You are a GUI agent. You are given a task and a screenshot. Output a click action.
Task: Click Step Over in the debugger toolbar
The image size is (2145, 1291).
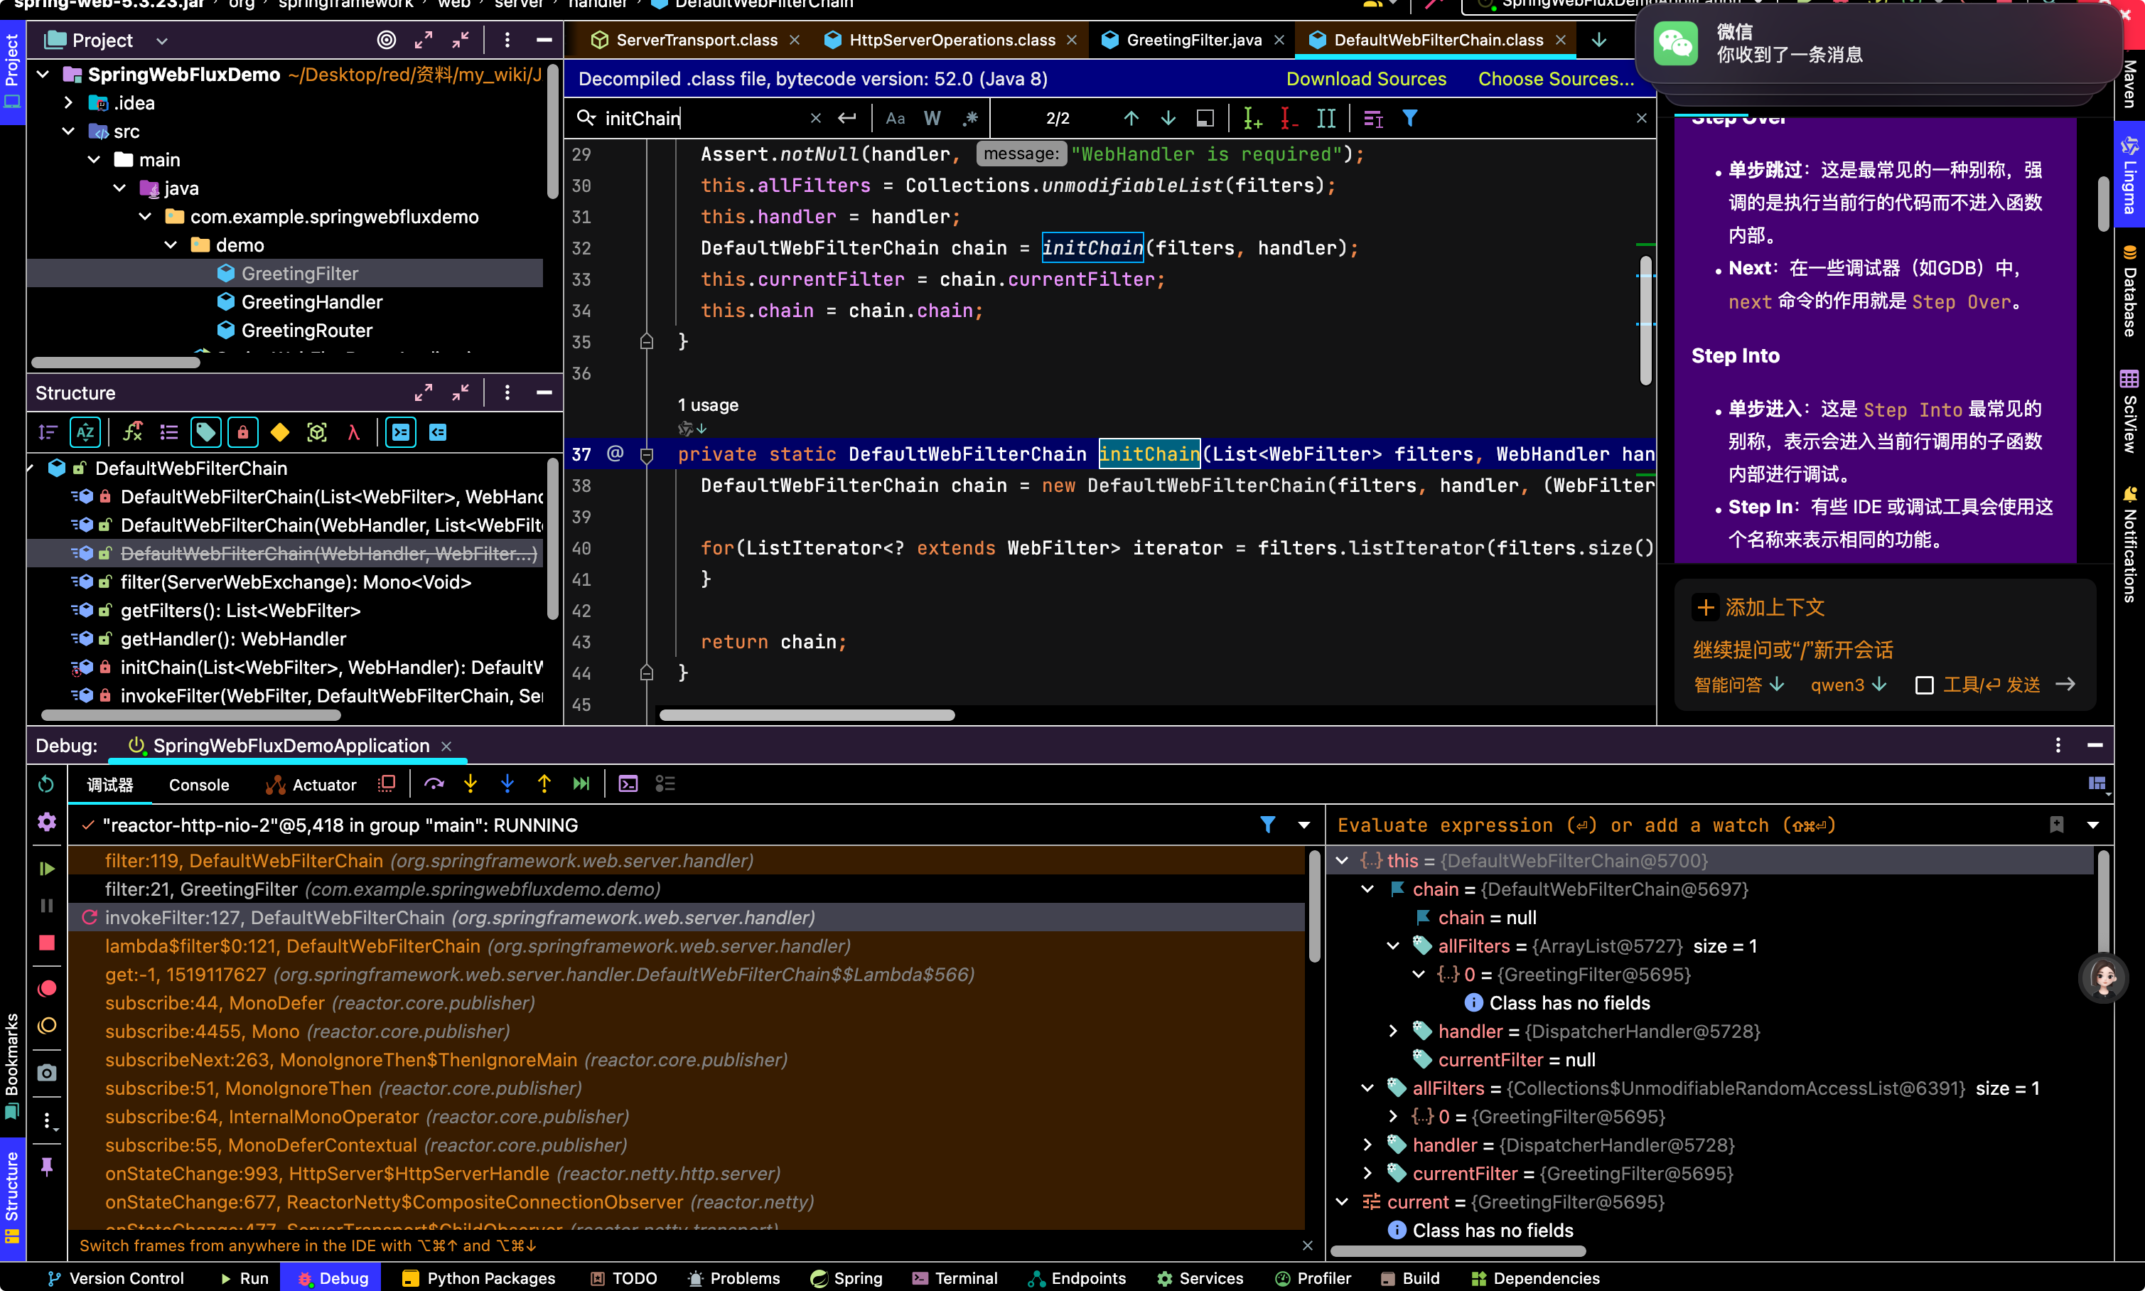(x=434, y=784)
